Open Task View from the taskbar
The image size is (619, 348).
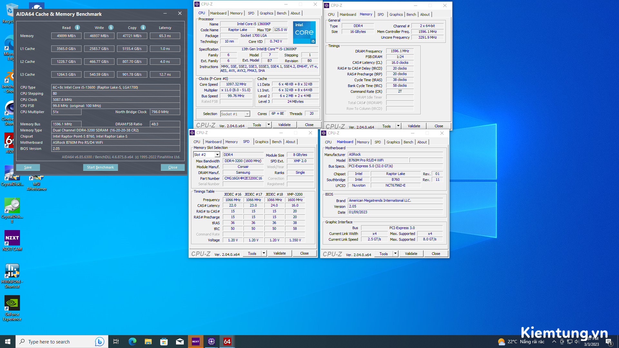tap(116, 342)
